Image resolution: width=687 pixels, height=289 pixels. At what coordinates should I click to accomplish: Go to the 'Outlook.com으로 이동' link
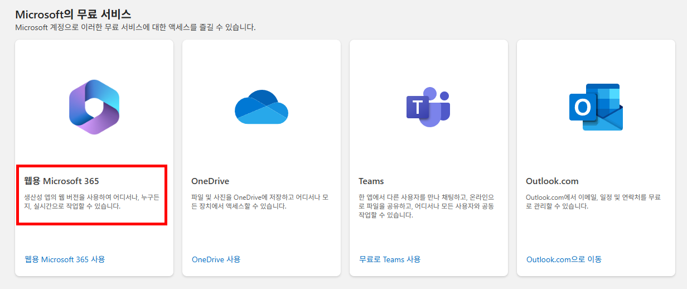(x=564, y=259)
